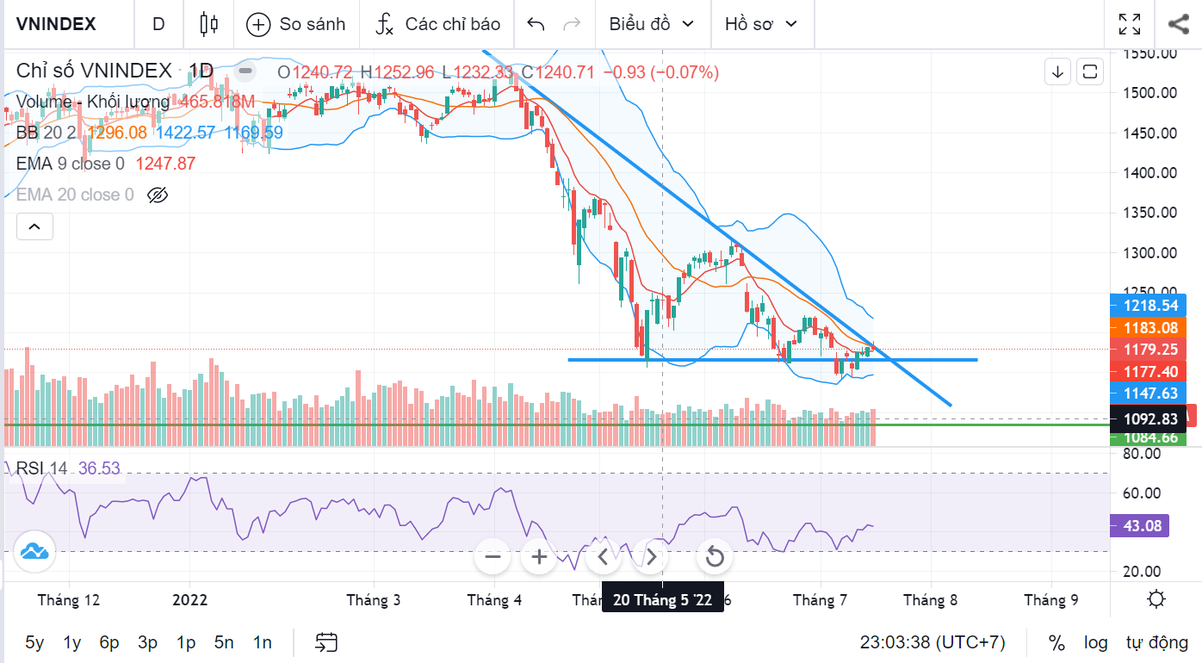Select the Volume - Khối lượng indicator legend

pos(93,102)
